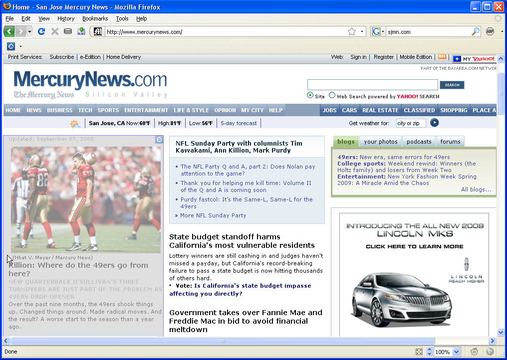Viewport: 507px width, 360px height.
Task: Open the View menu
Action: (x=44, y=18)
